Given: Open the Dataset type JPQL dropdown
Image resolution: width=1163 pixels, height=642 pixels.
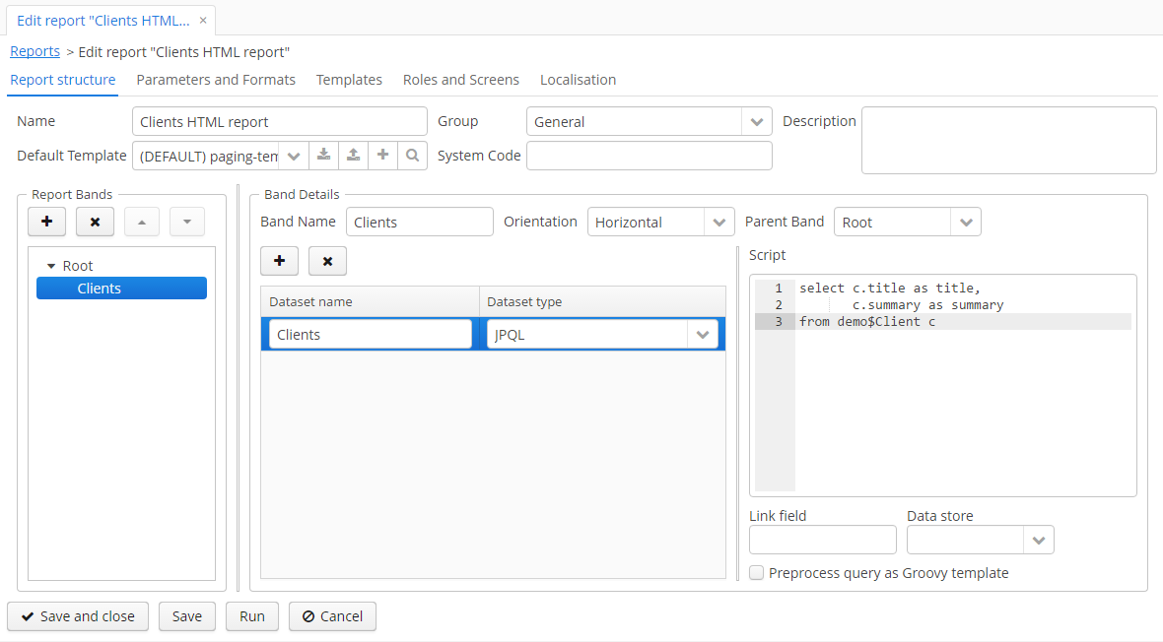Looking at the screenshot, I should click(x=702, y=335).
